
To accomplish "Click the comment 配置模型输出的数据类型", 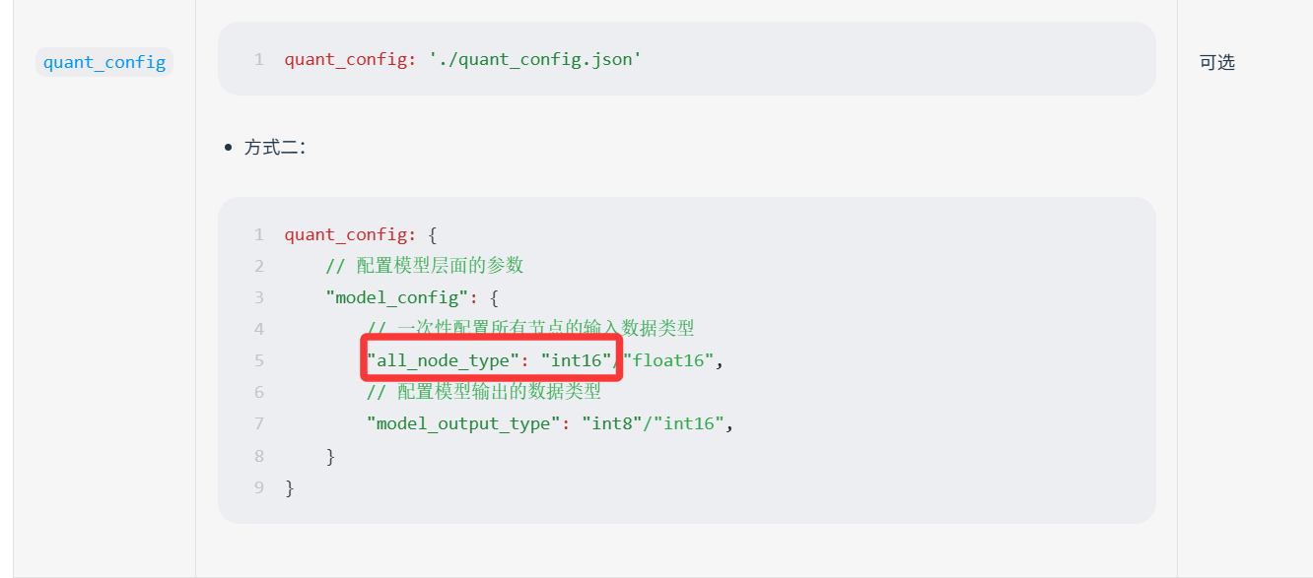I will point(483,392).
